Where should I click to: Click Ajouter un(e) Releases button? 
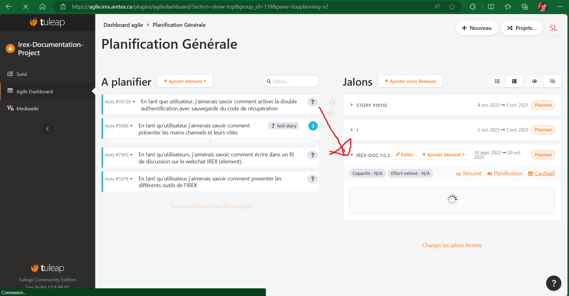pyautogui.click(x=410, y=81)
